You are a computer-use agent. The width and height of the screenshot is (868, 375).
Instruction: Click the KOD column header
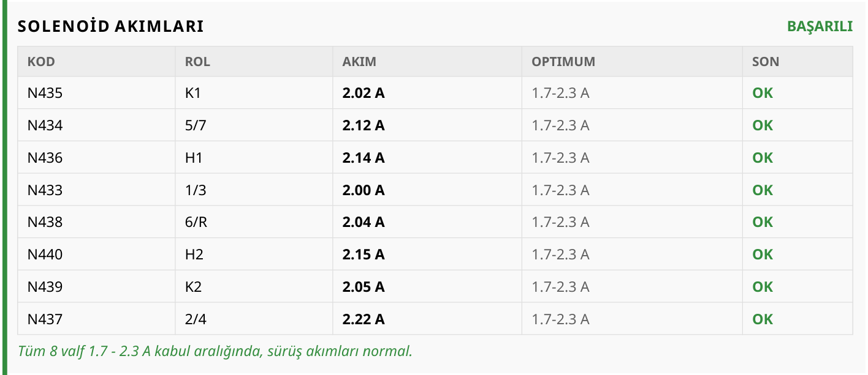41,62
